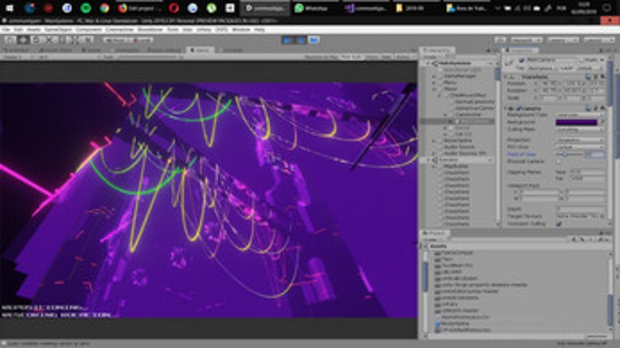620x348 pixels.
Task: Select the Project panel tab
Action: click(434, 233)
